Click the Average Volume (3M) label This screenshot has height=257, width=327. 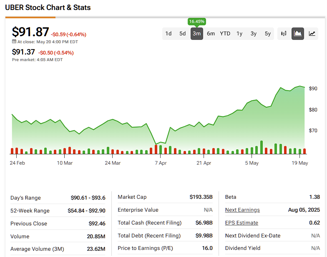37,249
